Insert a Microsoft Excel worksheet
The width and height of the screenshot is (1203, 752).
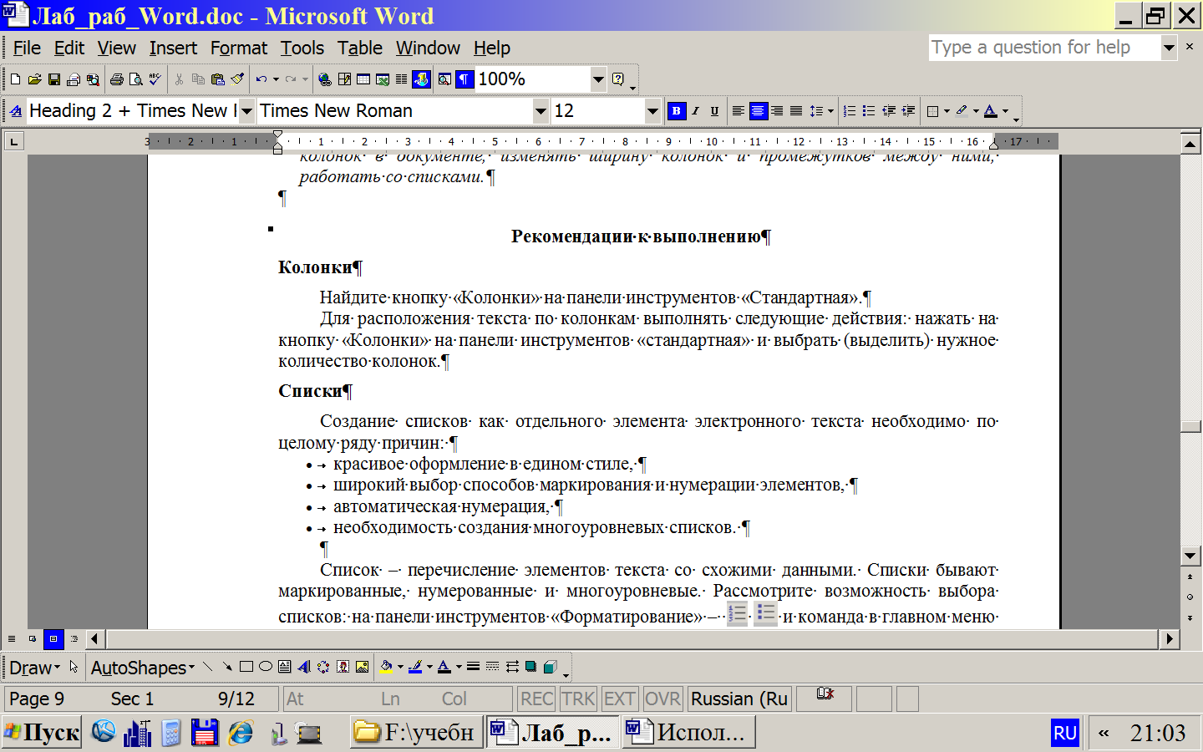point(383,79)
